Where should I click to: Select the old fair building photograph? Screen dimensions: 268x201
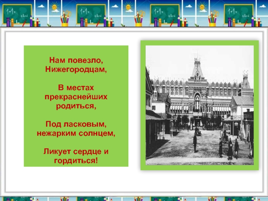tap(200, 105)
